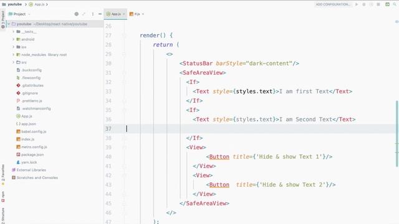Click the youtube breadcrumb
Image resolution: width=399 pixels, height=224 pixels.
point(14,4)
